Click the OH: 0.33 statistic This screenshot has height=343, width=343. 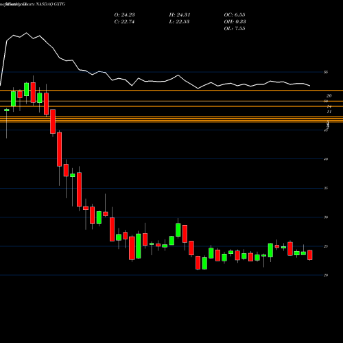[235, 22]
